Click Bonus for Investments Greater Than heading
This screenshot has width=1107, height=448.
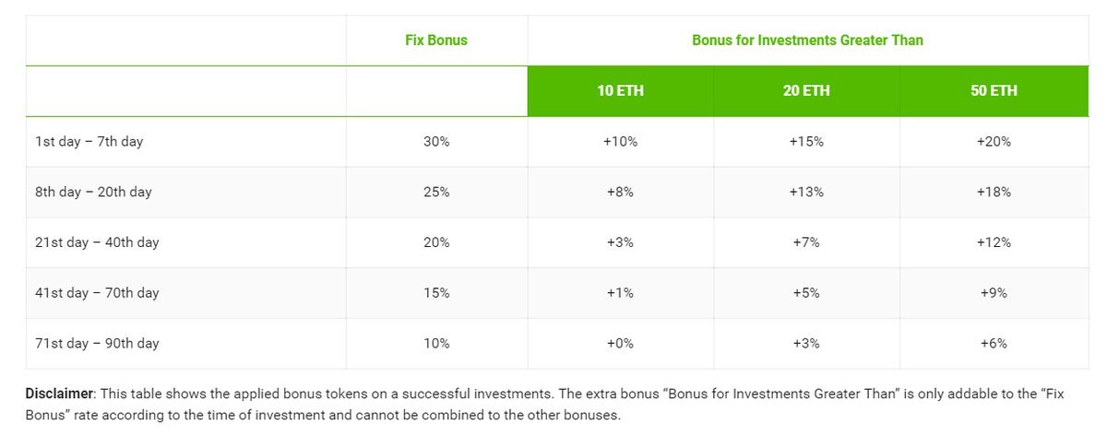pyautogui.click(x=807, y=41)
